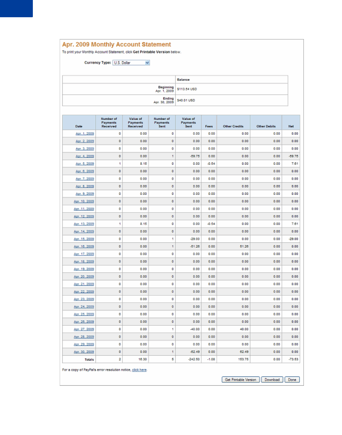Open the Currency Type dropdown
This screenshot has width=342, height=435.
coord(131,63)
